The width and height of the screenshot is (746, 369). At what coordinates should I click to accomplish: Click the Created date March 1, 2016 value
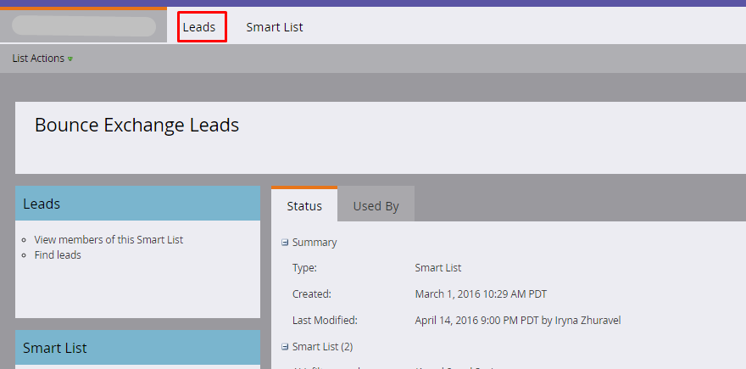(x=481, y=294)
